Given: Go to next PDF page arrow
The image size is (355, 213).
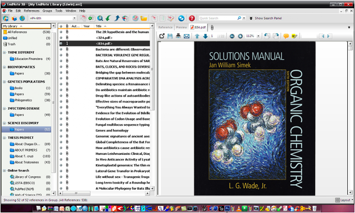Looking at the screenshot, I should click(x=205, y=36).
